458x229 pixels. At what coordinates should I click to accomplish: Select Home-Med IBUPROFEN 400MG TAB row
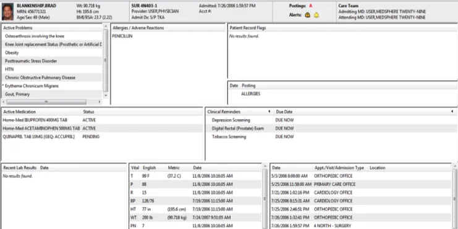point(102,120)
